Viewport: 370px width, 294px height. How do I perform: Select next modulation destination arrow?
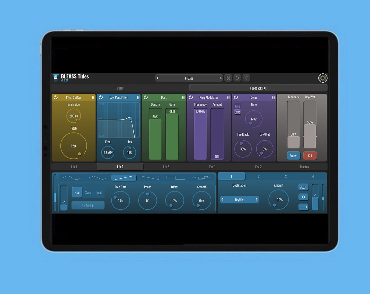pos(256,200)
